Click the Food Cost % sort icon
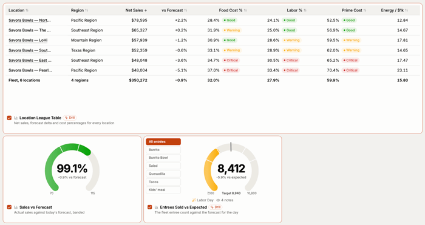 tap(245, 10)
